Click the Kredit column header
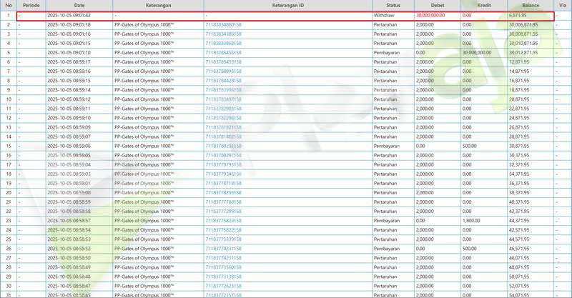This screenshot has width=572, height=298. 483,5
